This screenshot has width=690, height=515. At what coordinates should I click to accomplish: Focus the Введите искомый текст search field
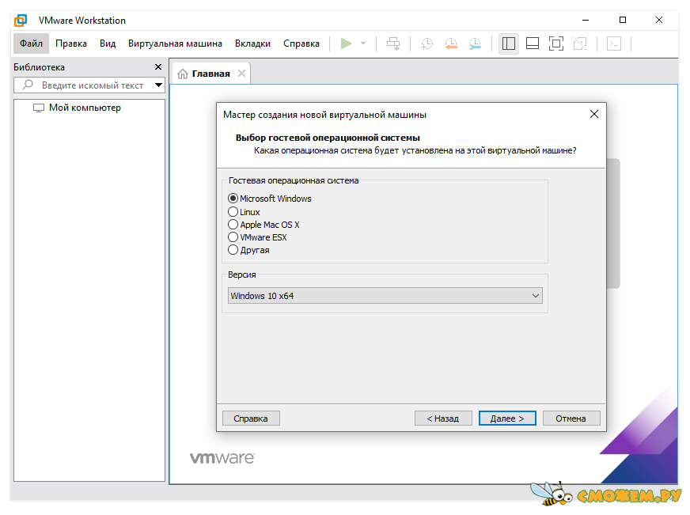89,85
